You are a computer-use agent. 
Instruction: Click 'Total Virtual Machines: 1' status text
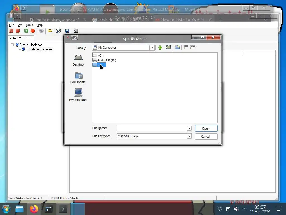[x=25, y=198]
